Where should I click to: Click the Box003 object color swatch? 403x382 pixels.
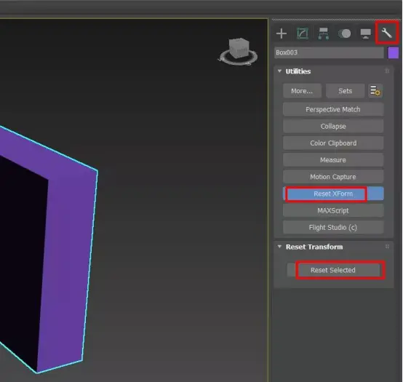394,52
